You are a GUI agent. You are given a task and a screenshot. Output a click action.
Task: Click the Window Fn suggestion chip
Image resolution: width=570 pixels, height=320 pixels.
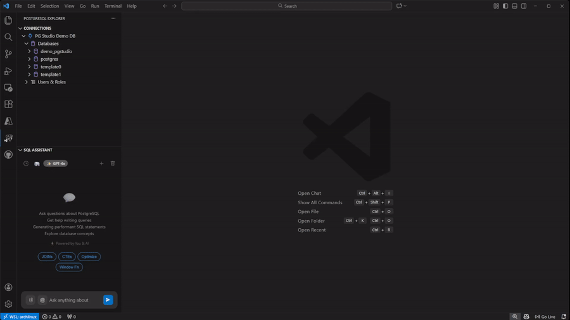(x=69, y=267)
